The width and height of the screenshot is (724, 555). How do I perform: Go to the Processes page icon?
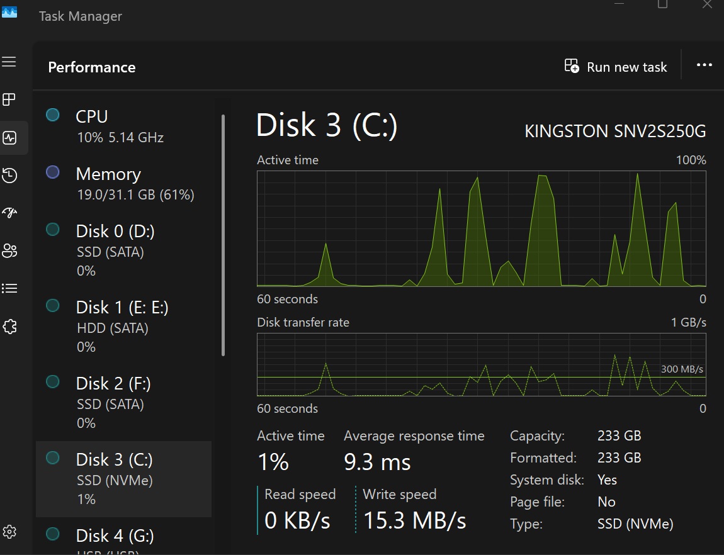tap(9, 99)
